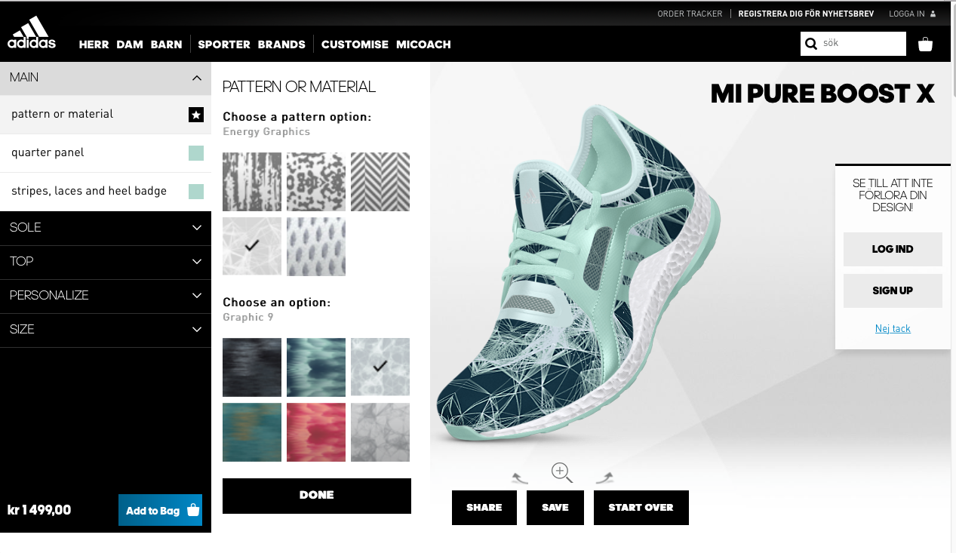Select the pink red graphic option

(316, 432)
